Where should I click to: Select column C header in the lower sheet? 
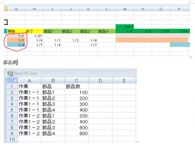77,80
